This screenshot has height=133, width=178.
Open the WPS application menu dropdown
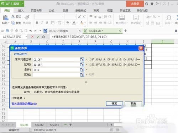coord(23,4)
